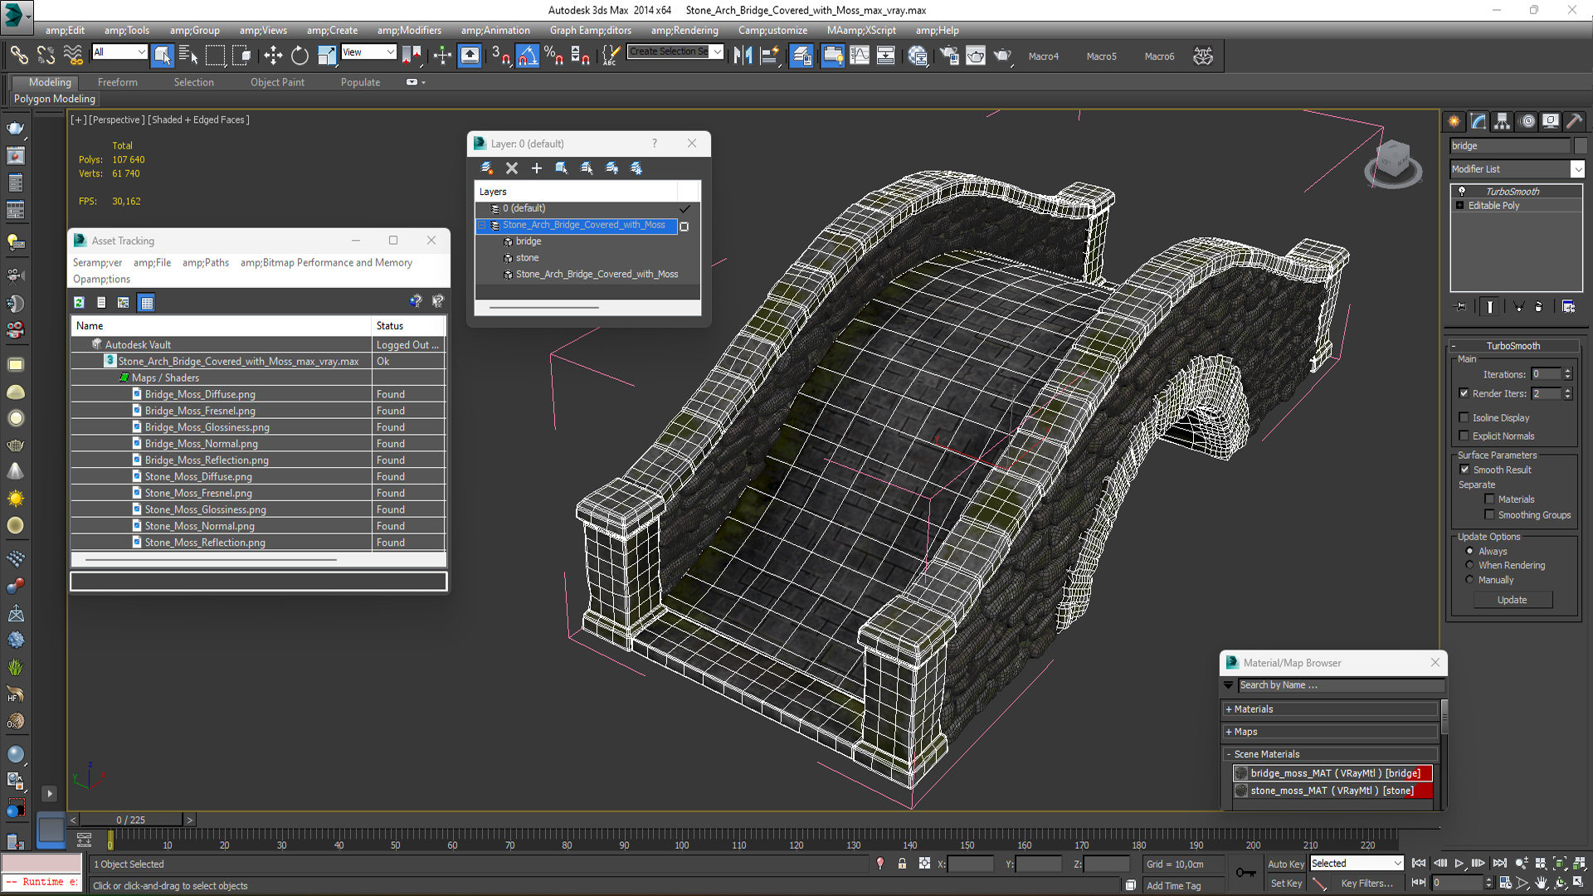Collapse Stone_Arch_Bridge layer in Layer dialog
Viewport: 1593px width, 896px height.
tap(482, 225)
